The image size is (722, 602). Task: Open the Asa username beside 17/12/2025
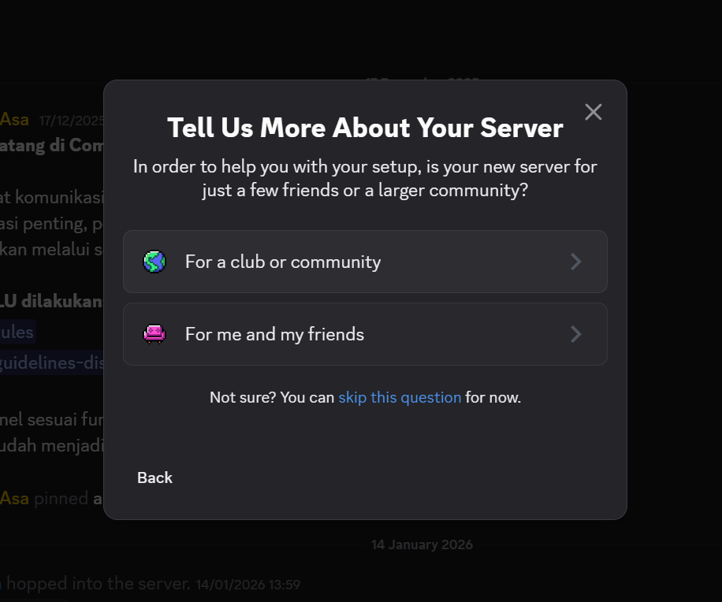[x=14, y=120]
